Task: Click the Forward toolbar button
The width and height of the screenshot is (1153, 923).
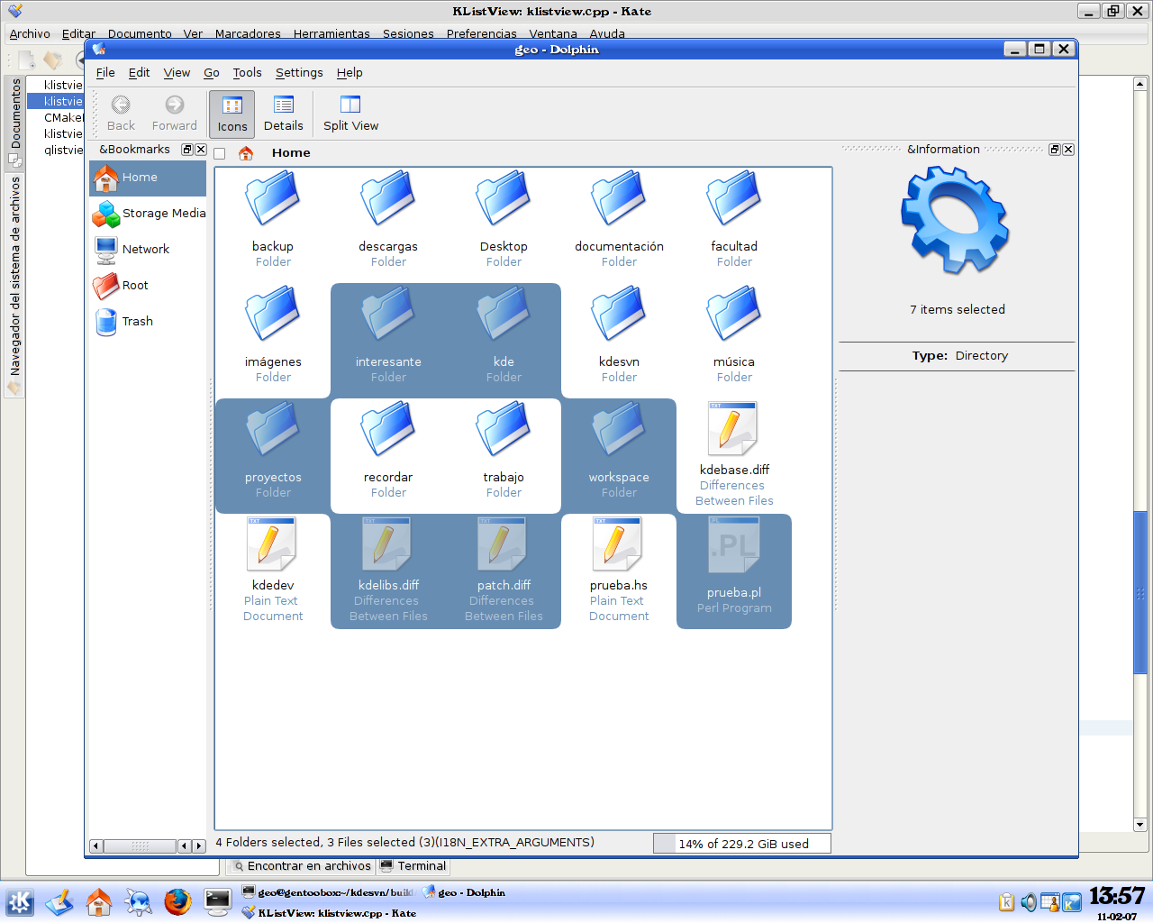Action: pos(175,114)
